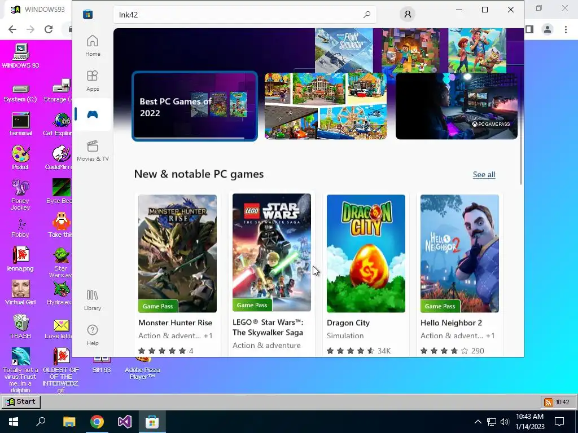Screen dimensions: 578x433
Task: Click Microsoft Store taskbar icon
Action: pyautogui.click(x=152, y=422)
